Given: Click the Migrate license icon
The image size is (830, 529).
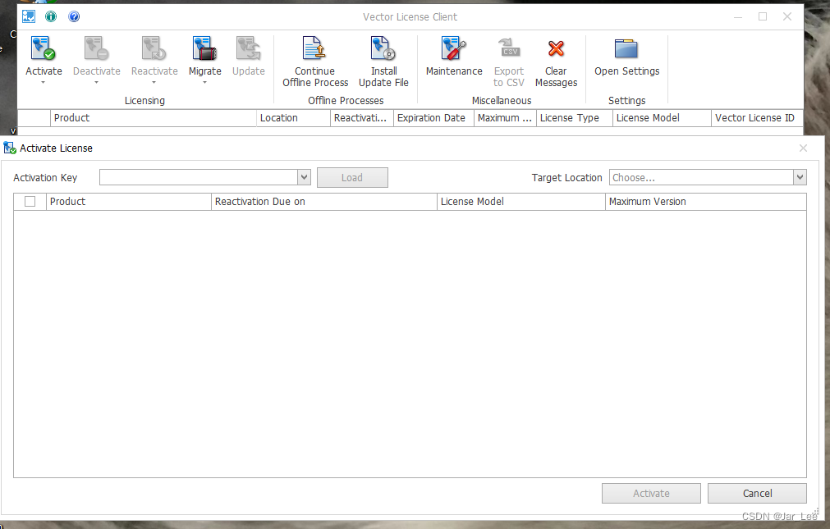Looking at the screenshot, I should click(x=204, y=48).
